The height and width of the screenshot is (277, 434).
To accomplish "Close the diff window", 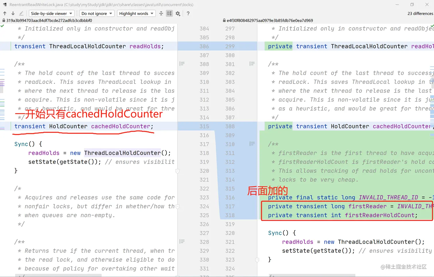I will [427, 5].
